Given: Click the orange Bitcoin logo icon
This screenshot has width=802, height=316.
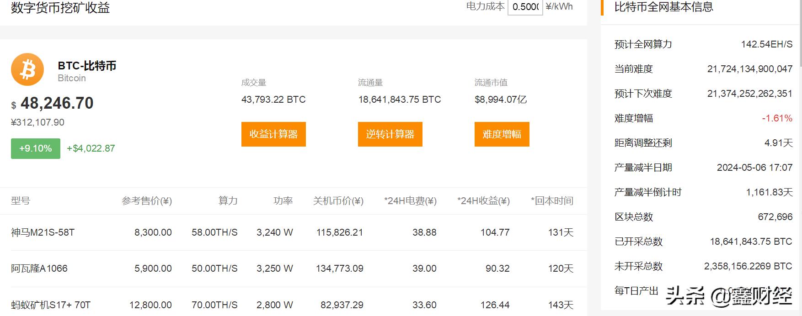Looking at the screenshot, I should point(27,70).
